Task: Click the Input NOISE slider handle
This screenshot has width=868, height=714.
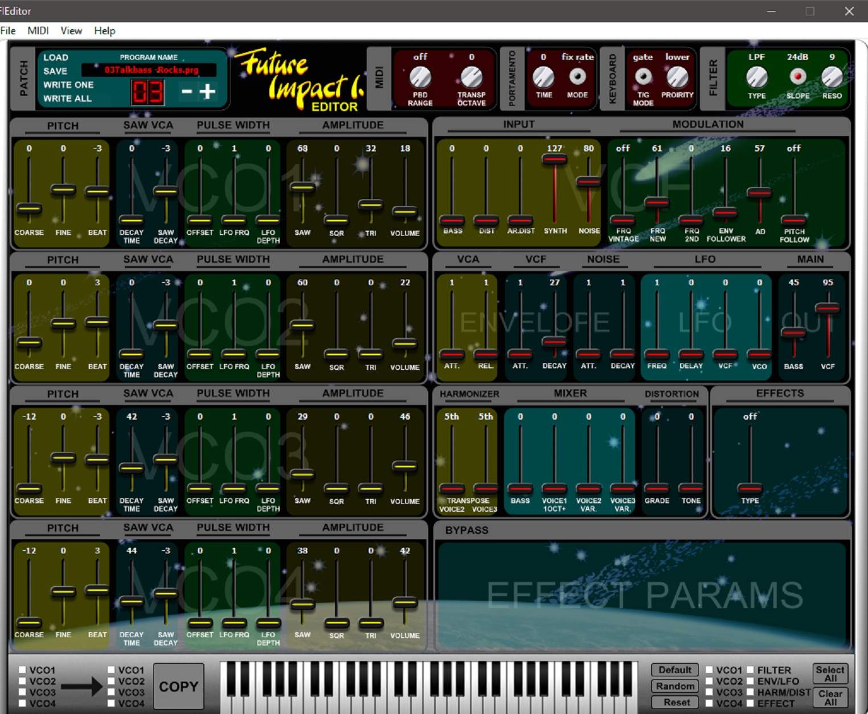Action: 589,182
